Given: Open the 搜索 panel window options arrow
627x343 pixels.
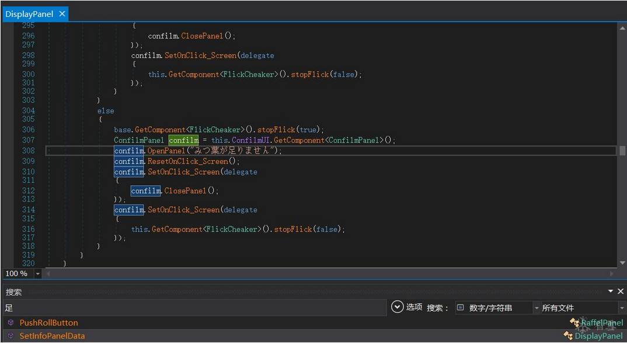Looking at the screenshot, I should tap(611, 291).
